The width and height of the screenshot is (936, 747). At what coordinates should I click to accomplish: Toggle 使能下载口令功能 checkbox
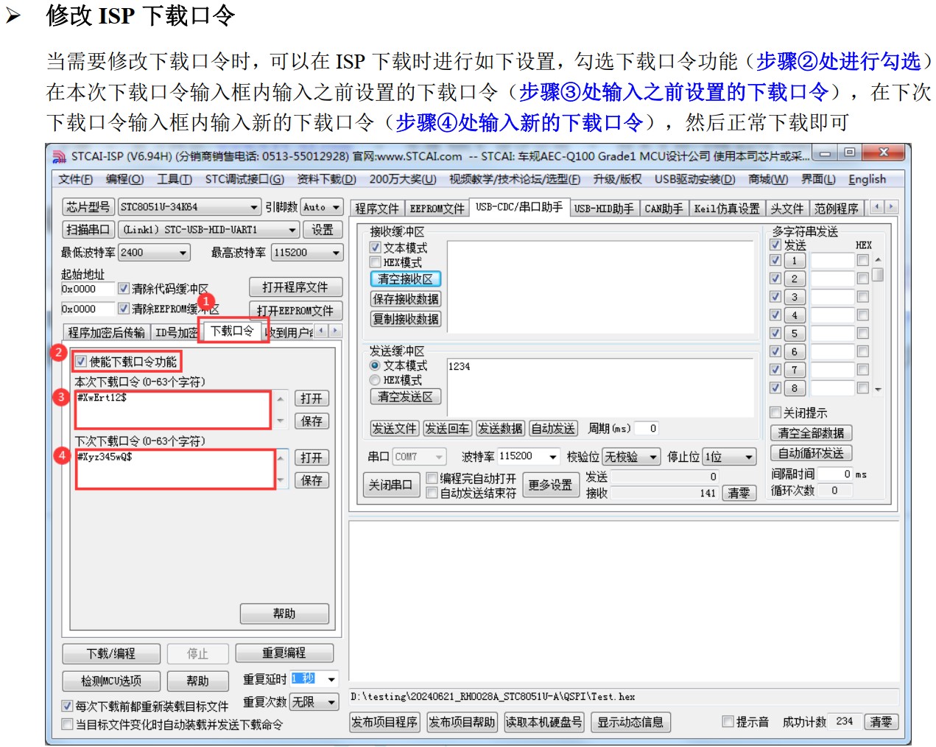click(81, 362)
